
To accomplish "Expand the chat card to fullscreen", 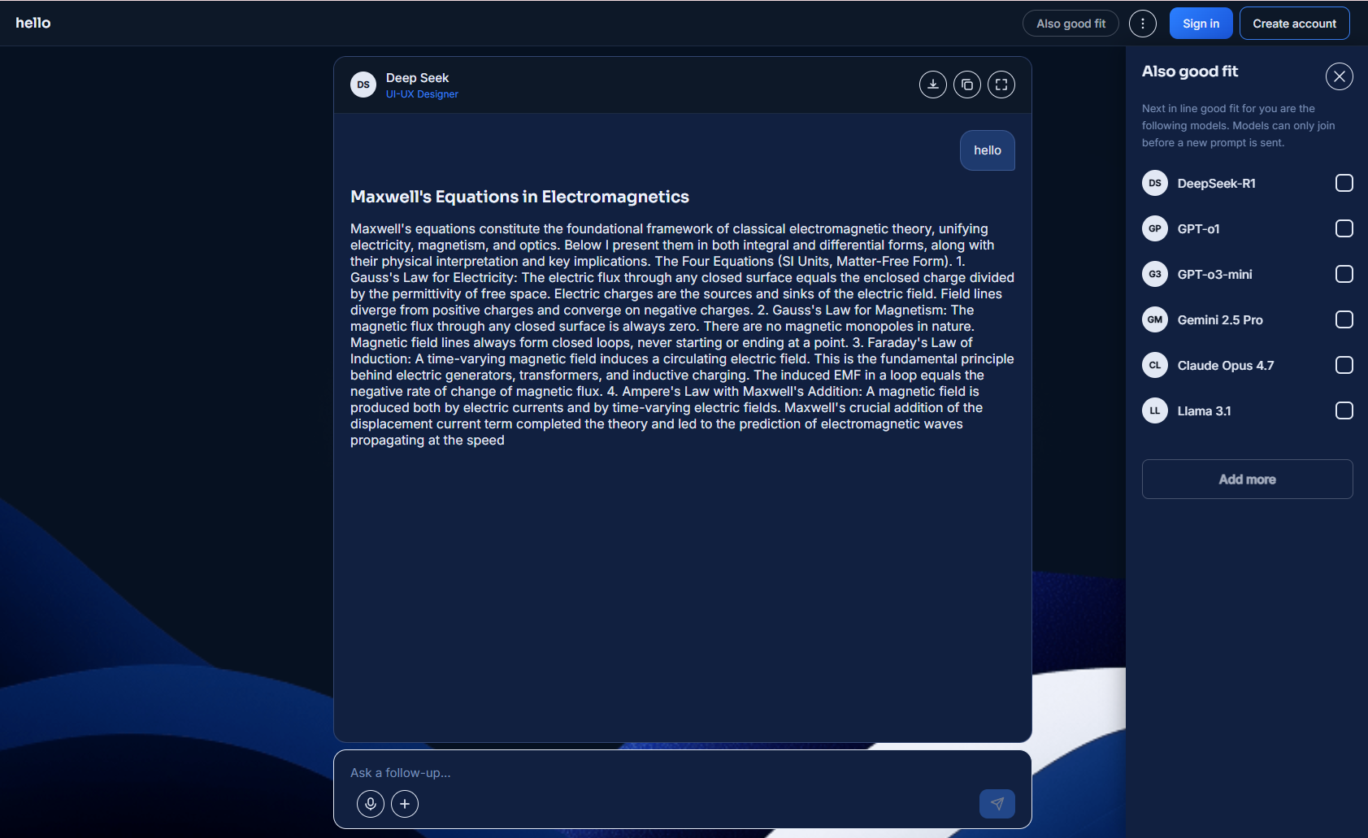I will (x=1001, y=85).
